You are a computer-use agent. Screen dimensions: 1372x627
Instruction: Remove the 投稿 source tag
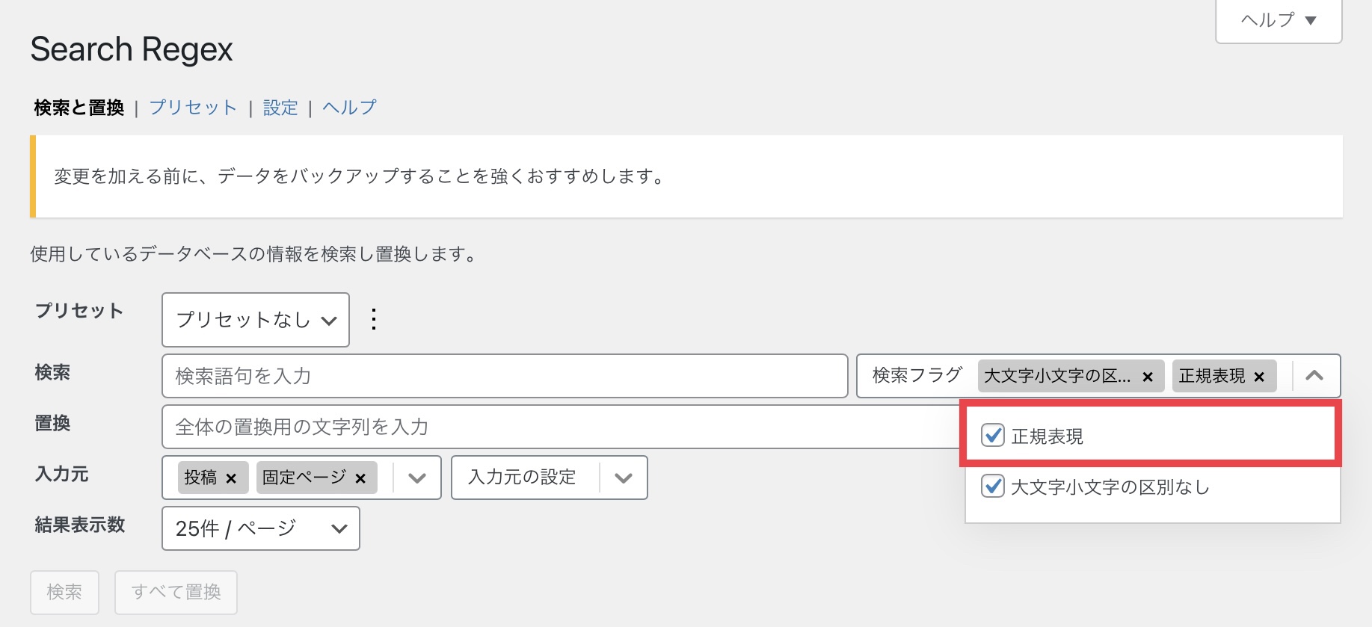point(231,478)
